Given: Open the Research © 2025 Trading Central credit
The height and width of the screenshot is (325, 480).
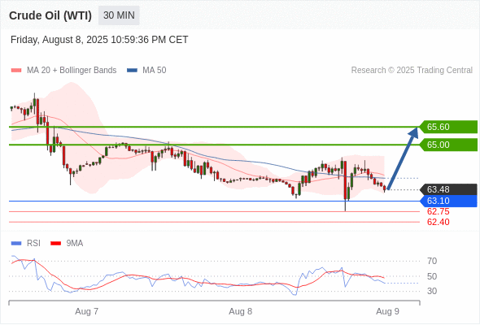Looking at the screenshot, I should (412, 71).
